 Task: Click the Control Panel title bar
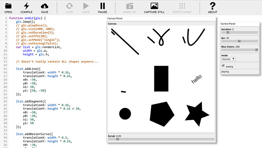[x=240, y=24]
